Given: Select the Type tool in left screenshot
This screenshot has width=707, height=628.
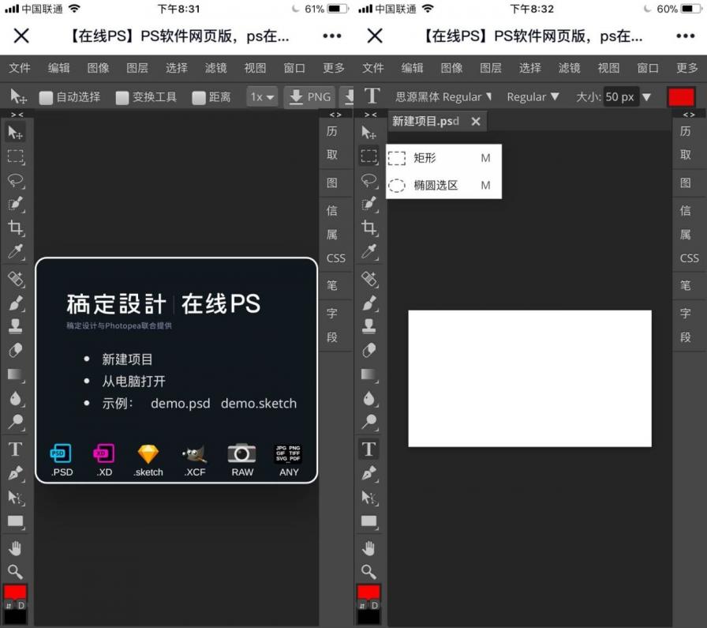Looking at the screenshot, I should point(15,449).
